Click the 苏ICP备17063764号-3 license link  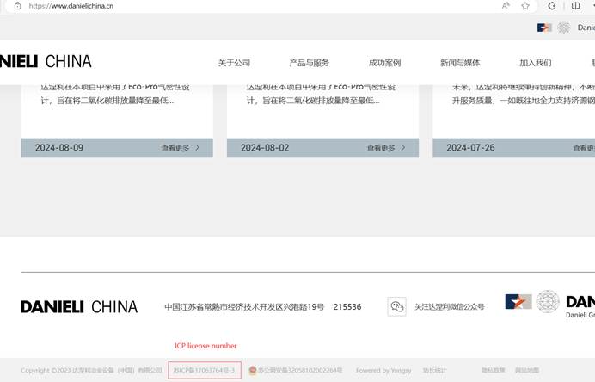[204, 370]
